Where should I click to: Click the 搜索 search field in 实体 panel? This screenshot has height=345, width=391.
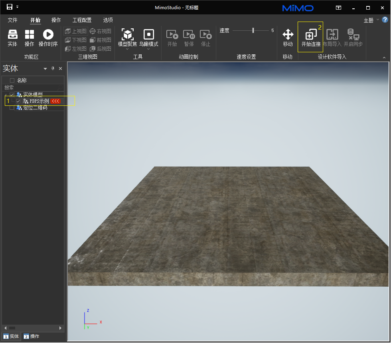(x=32, y=87)
